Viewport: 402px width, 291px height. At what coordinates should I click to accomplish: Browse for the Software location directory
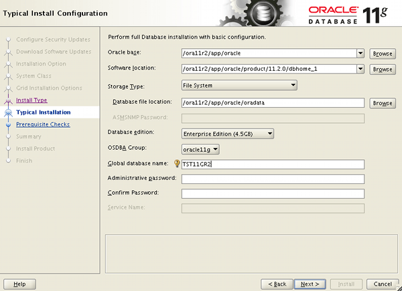(383, 70)
